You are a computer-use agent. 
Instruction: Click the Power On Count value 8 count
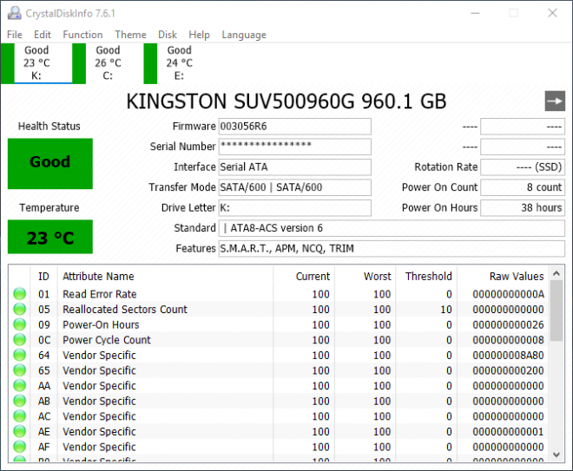point(523,187)
